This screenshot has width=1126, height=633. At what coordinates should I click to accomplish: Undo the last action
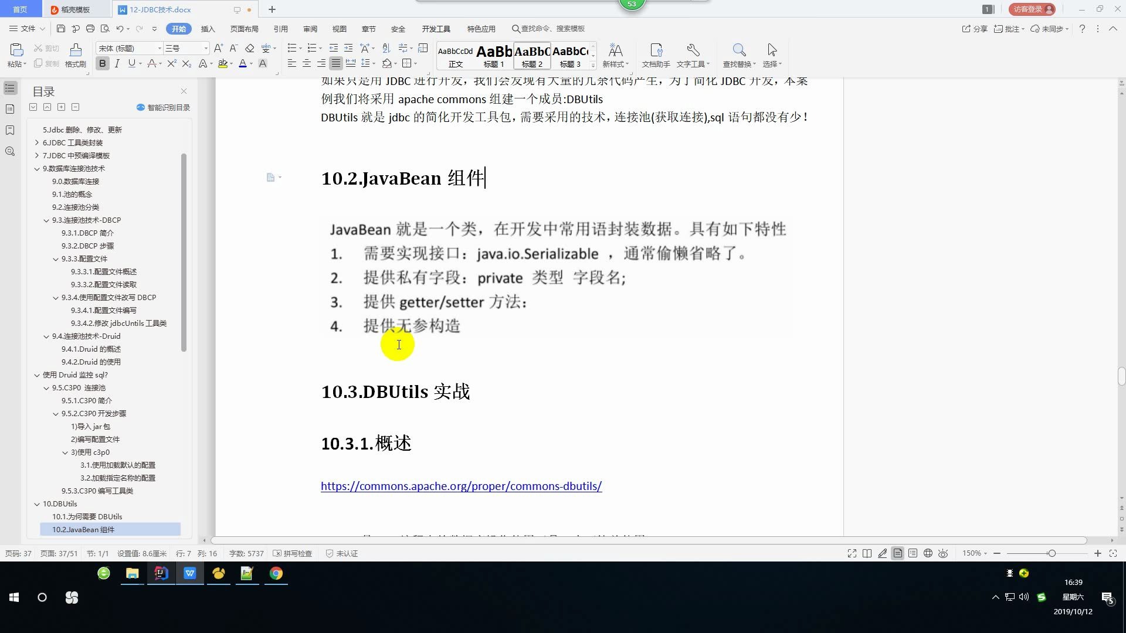click(x=120, y=29)
